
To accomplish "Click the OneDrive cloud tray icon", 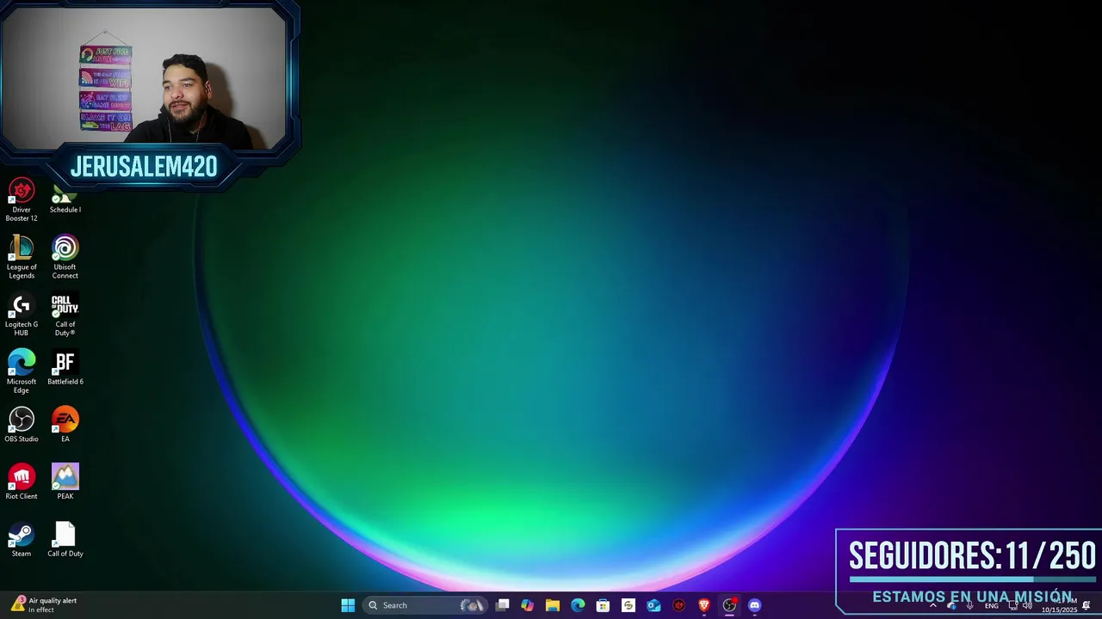I will [x=951, y=605].
